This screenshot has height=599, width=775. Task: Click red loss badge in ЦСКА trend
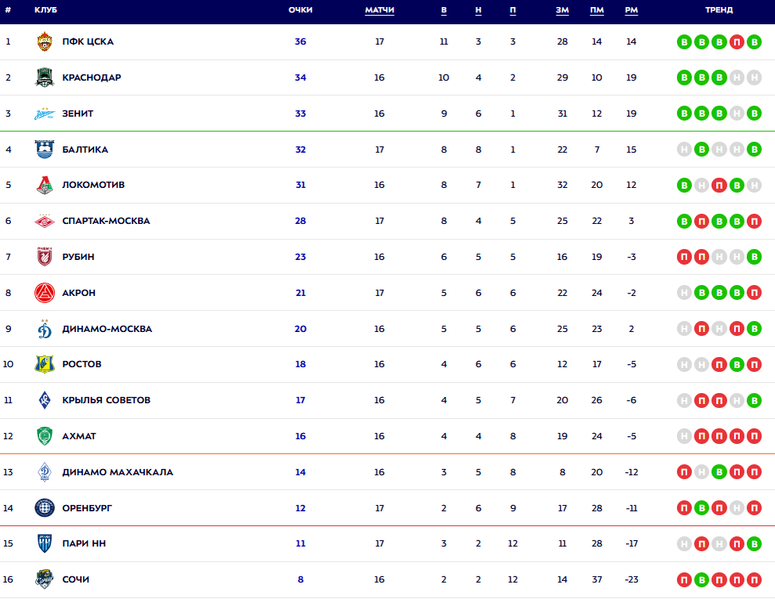coord(737,41)
